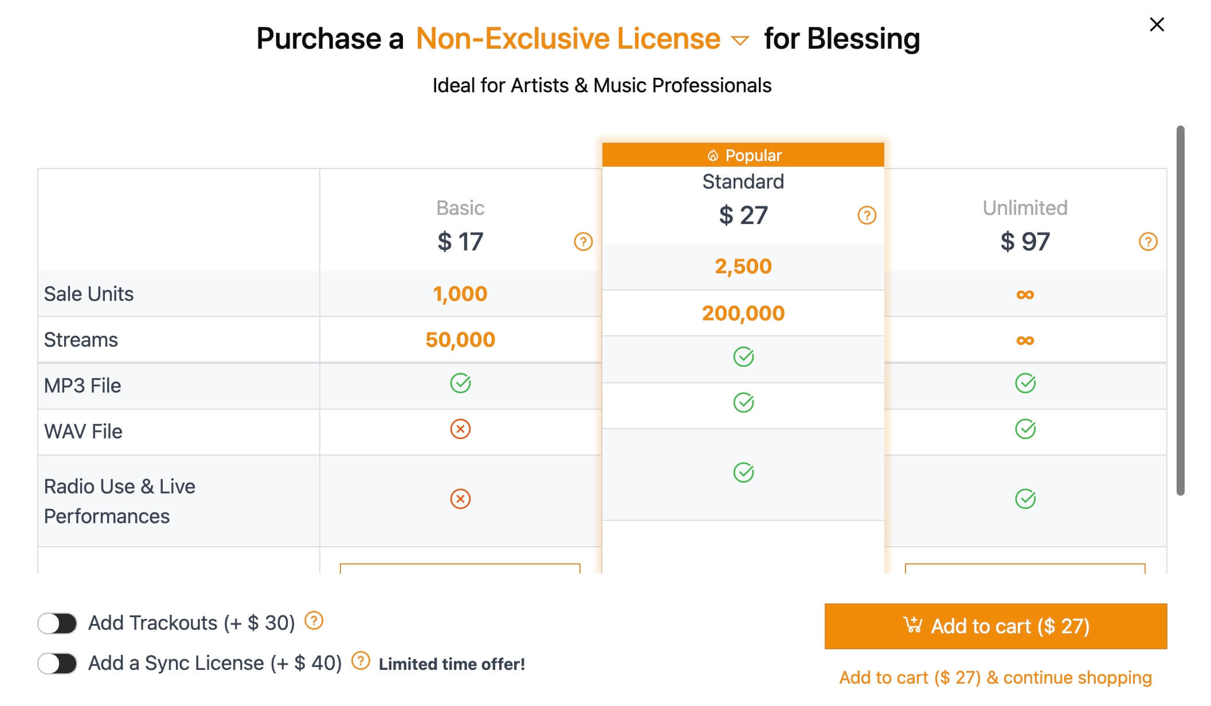The image size is (1211, 706).
Task: Open the Sync License help question icon
Action: [360, 661]
